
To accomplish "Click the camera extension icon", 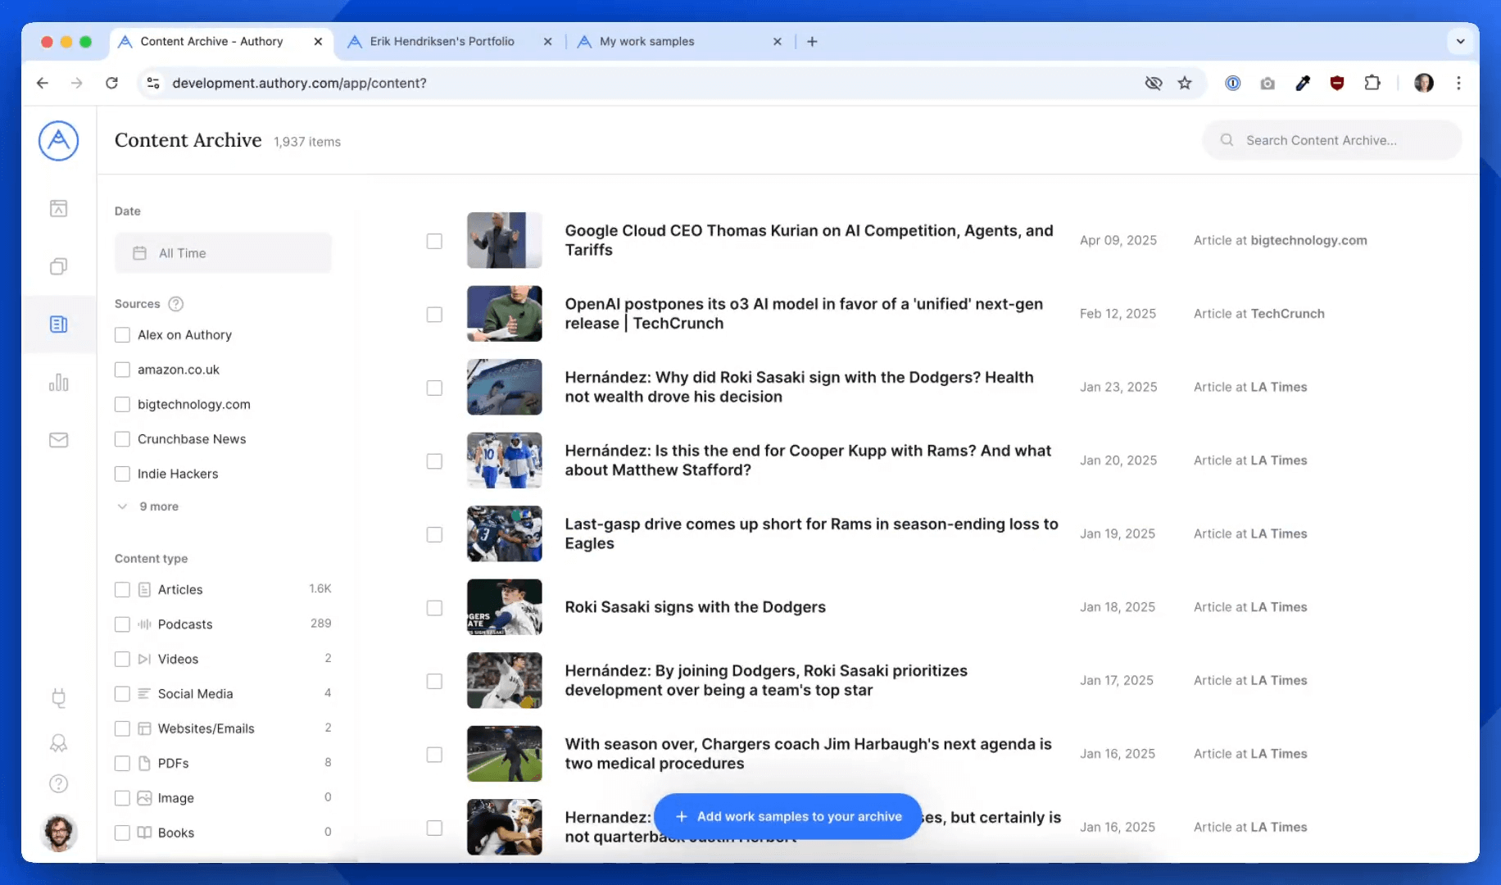I will [x=1267, y=83].
